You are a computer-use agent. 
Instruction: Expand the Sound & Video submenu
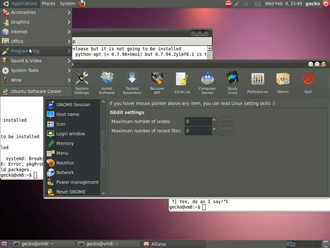[x=36, y=61]
